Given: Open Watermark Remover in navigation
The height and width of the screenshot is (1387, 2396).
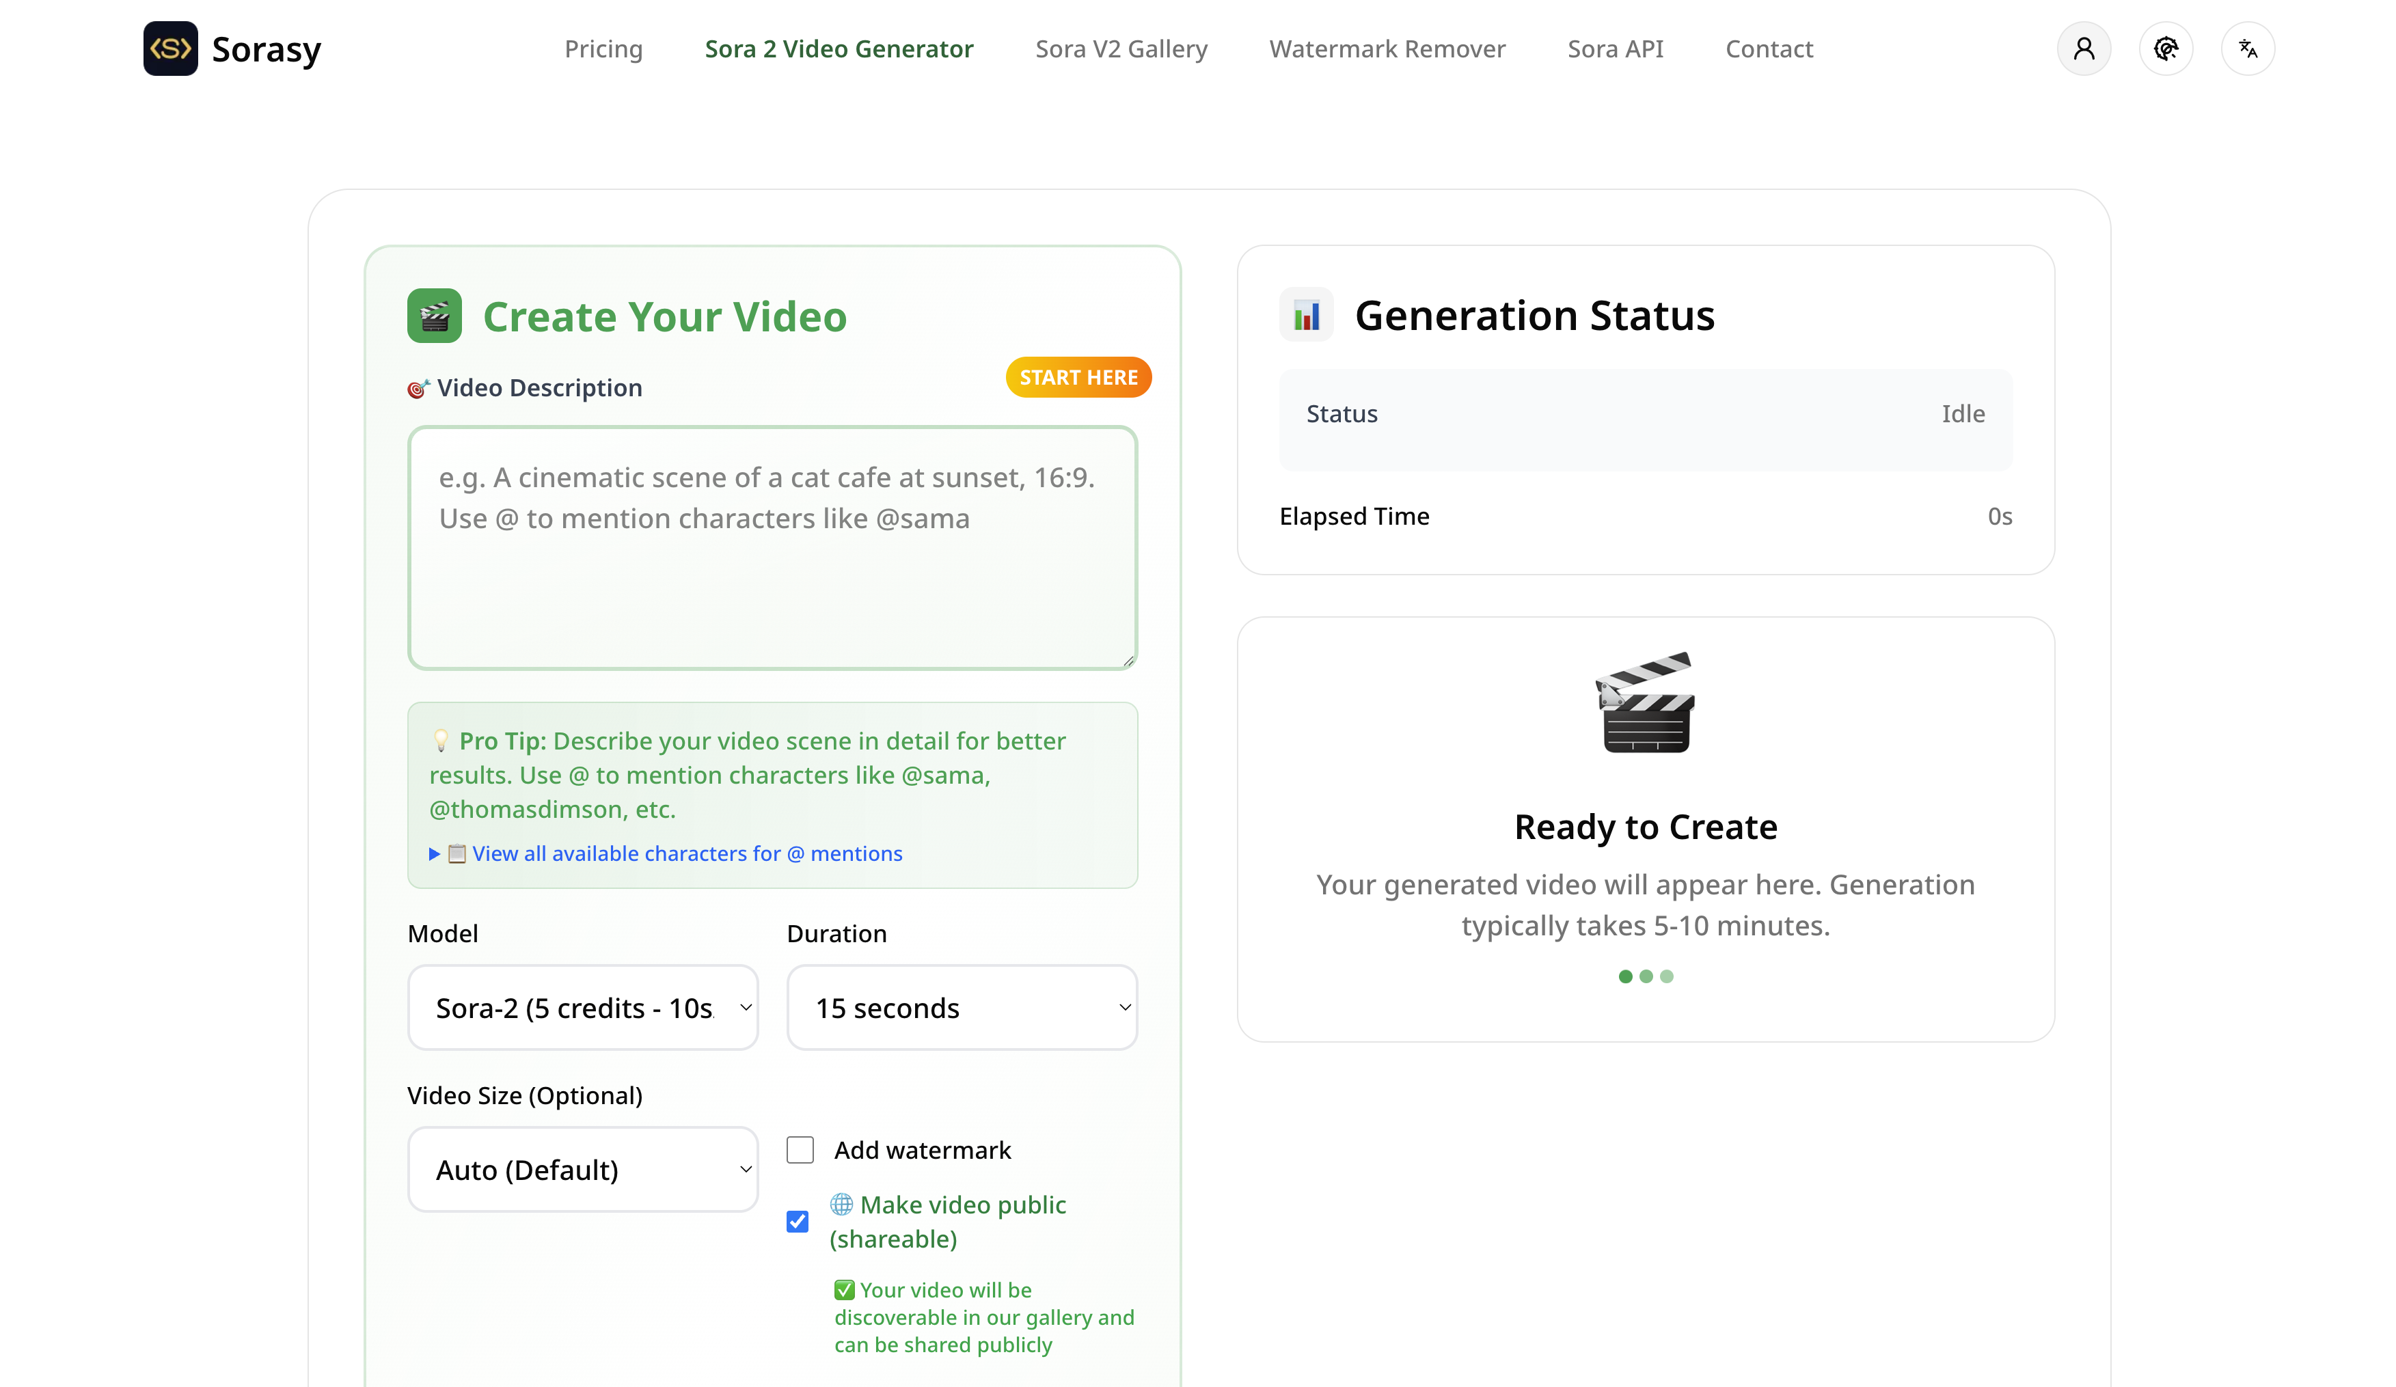Looking at the screenshot, I should (x=1386, y=49).
